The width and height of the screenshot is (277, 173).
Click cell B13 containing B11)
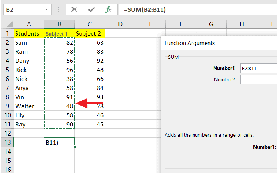[x=59, y=142]
